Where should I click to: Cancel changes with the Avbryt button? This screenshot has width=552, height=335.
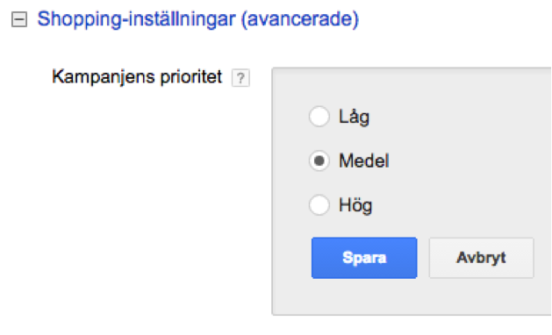click(481, 258)
